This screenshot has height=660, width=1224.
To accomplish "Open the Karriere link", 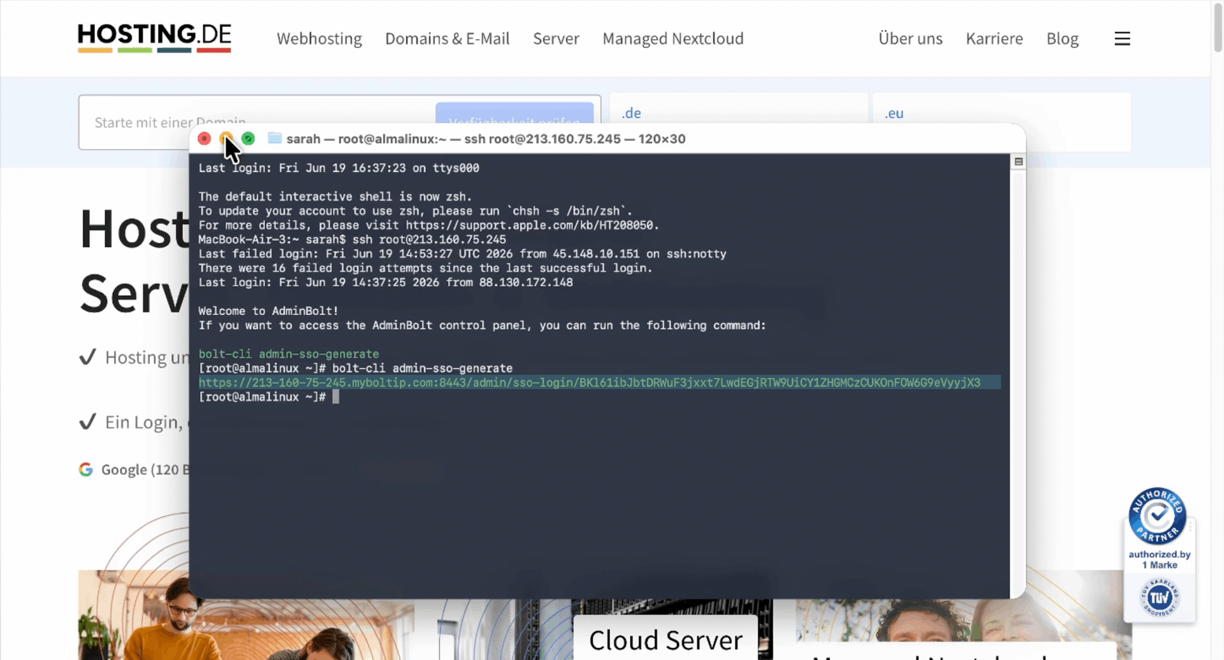I will 994,39.
